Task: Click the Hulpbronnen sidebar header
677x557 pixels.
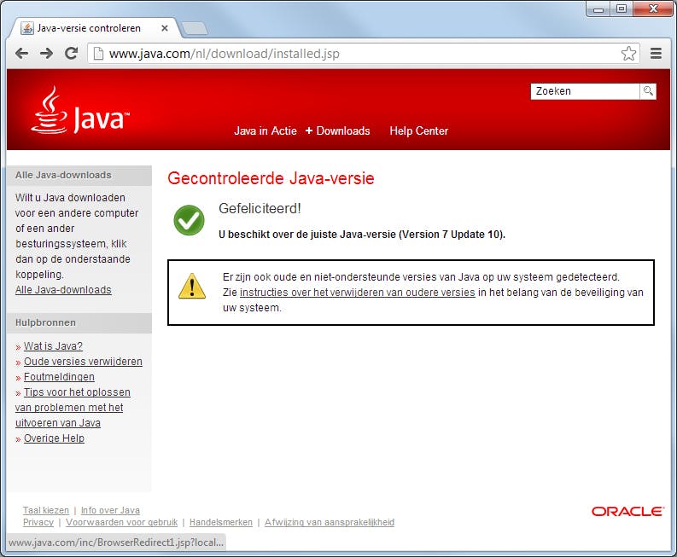Action: click(x=79, y=322)
